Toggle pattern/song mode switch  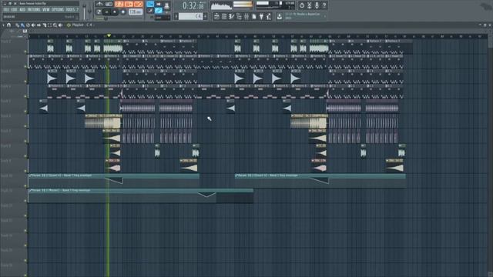click(99, 12)
